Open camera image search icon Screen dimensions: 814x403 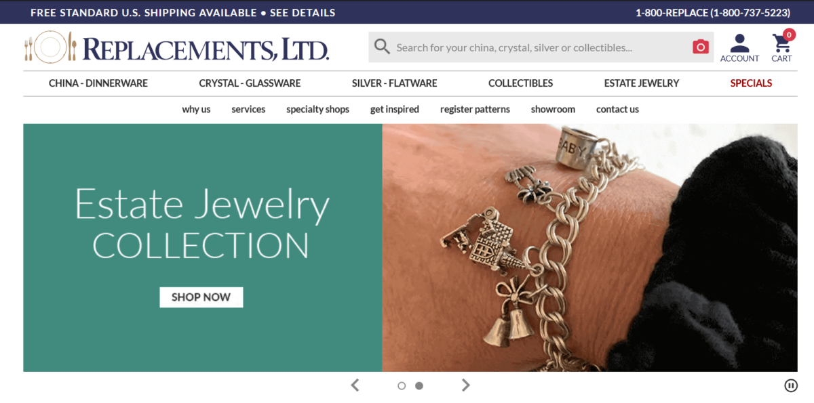point(700,47)
